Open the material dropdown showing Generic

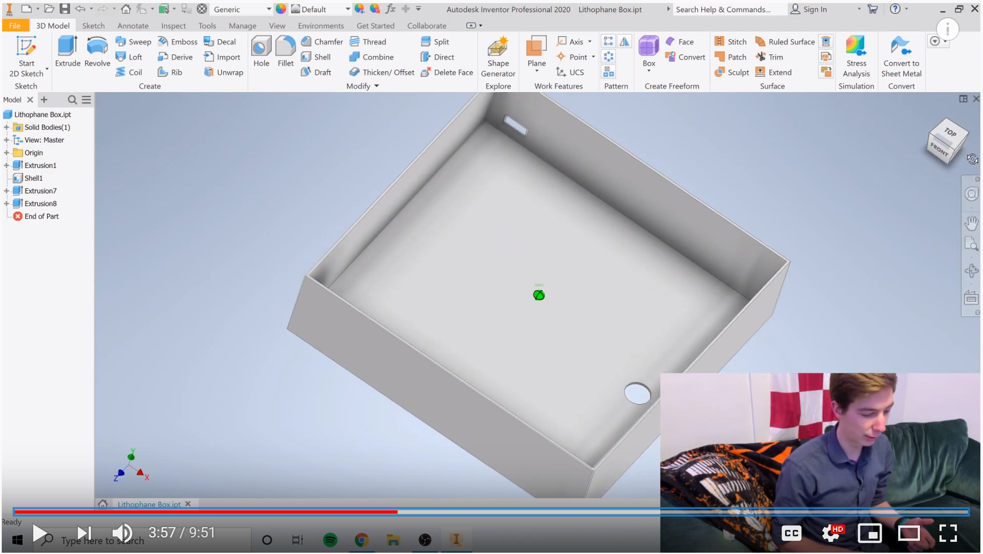point(268,9)
